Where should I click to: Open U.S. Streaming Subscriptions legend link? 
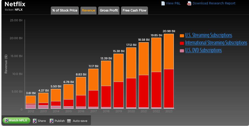tap(209, 35)
